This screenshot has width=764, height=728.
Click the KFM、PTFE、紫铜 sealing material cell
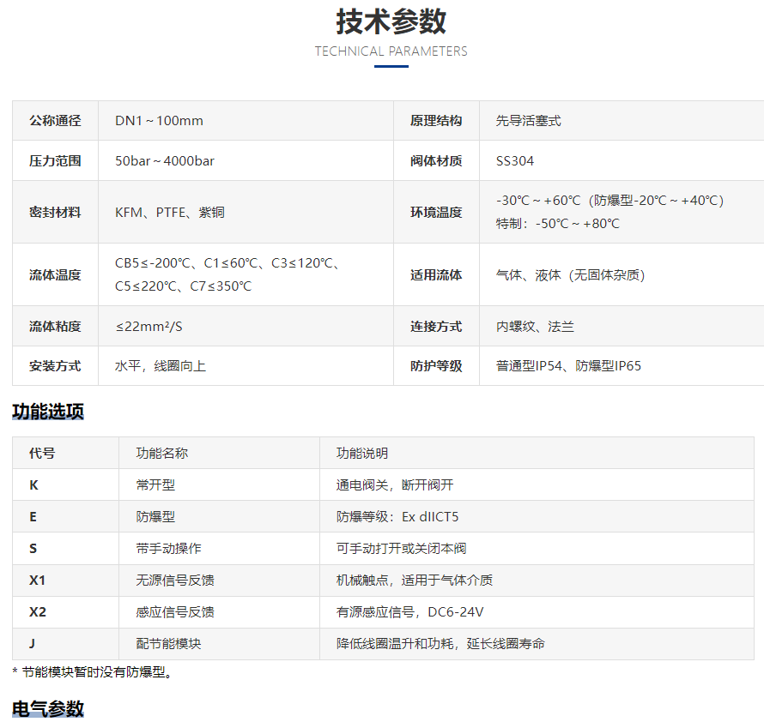coord(170,213)
